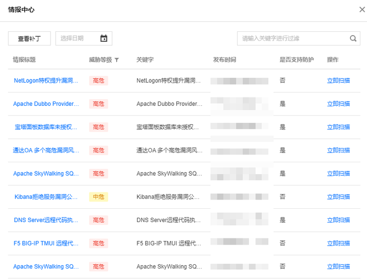Click 立即扫描 in the NetLogon row
The width and height of the screenshot is (367, 279).
338,81
